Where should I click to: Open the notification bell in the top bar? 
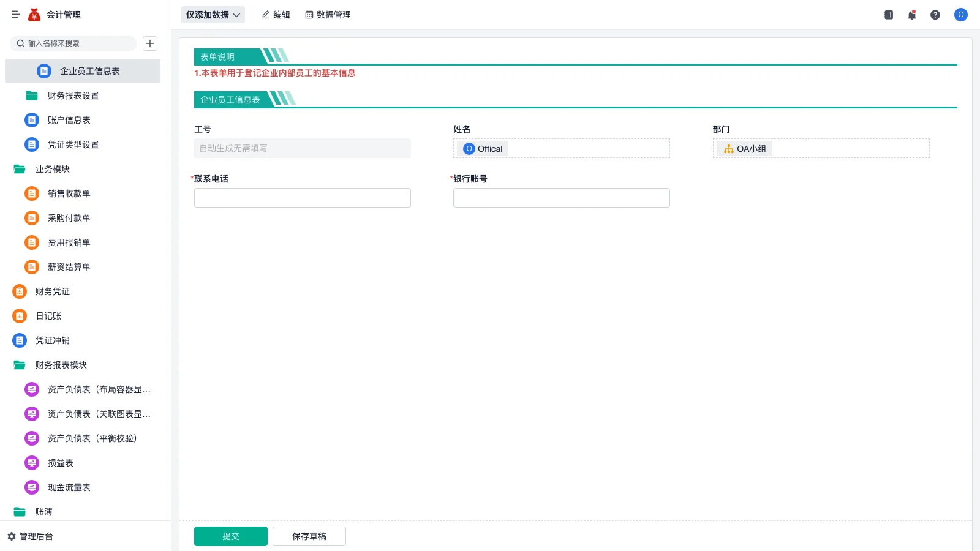click(x=912, y=15)
